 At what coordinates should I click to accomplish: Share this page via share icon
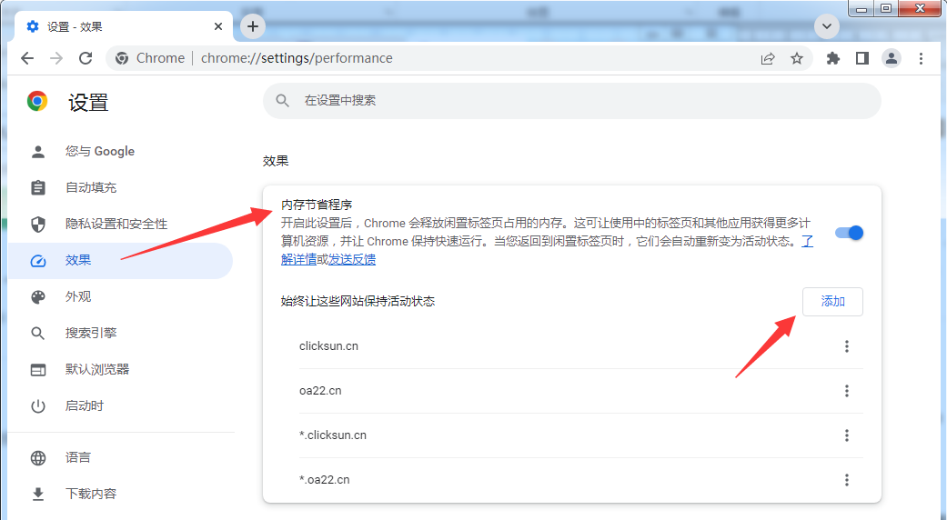point(768,58)
